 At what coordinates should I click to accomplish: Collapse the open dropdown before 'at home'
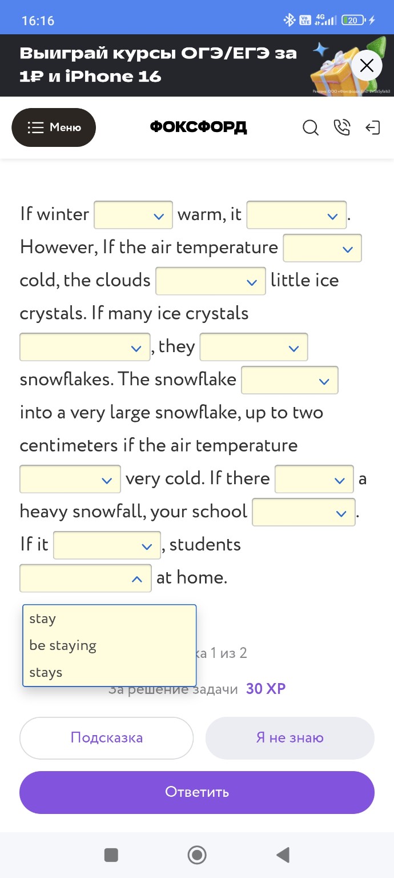click(86, 578)
